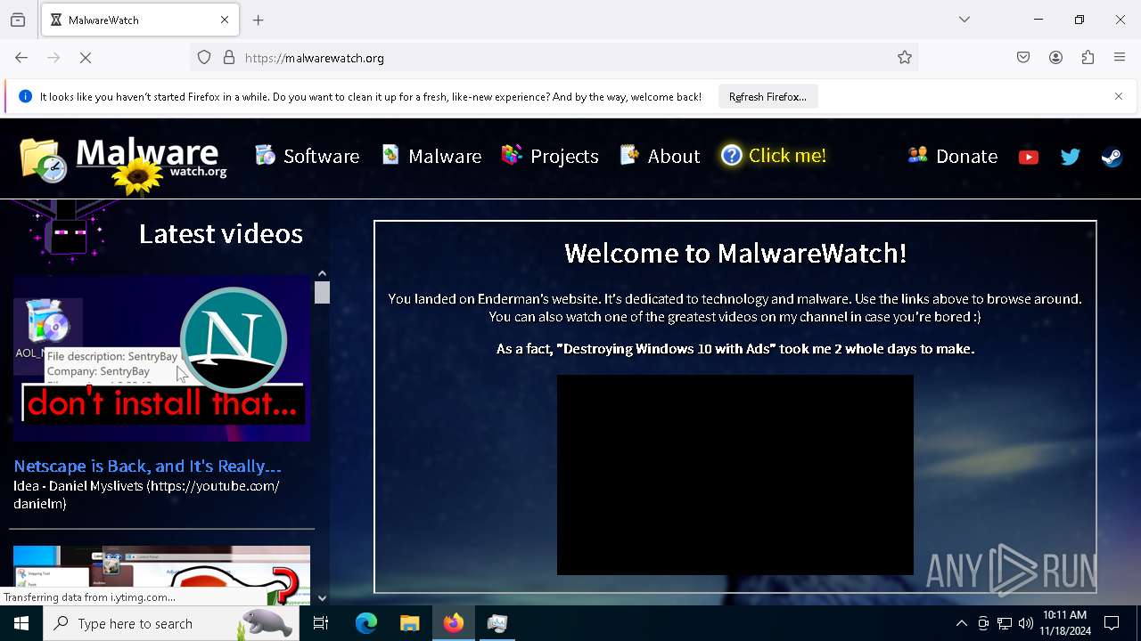Follow the yellow Click me! link

[x=774, y=156]
